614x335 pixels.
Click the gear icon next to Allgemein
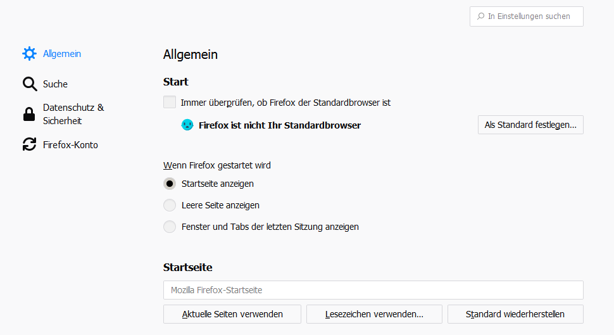pos(29,54)
